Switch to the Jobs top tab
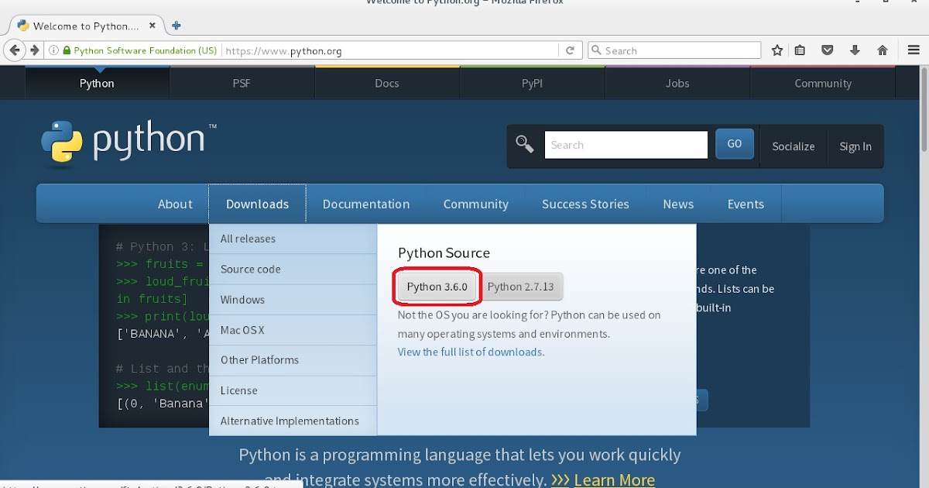Image resolution: width=929 pixels, height=488 pixels. tap(677, 83)
